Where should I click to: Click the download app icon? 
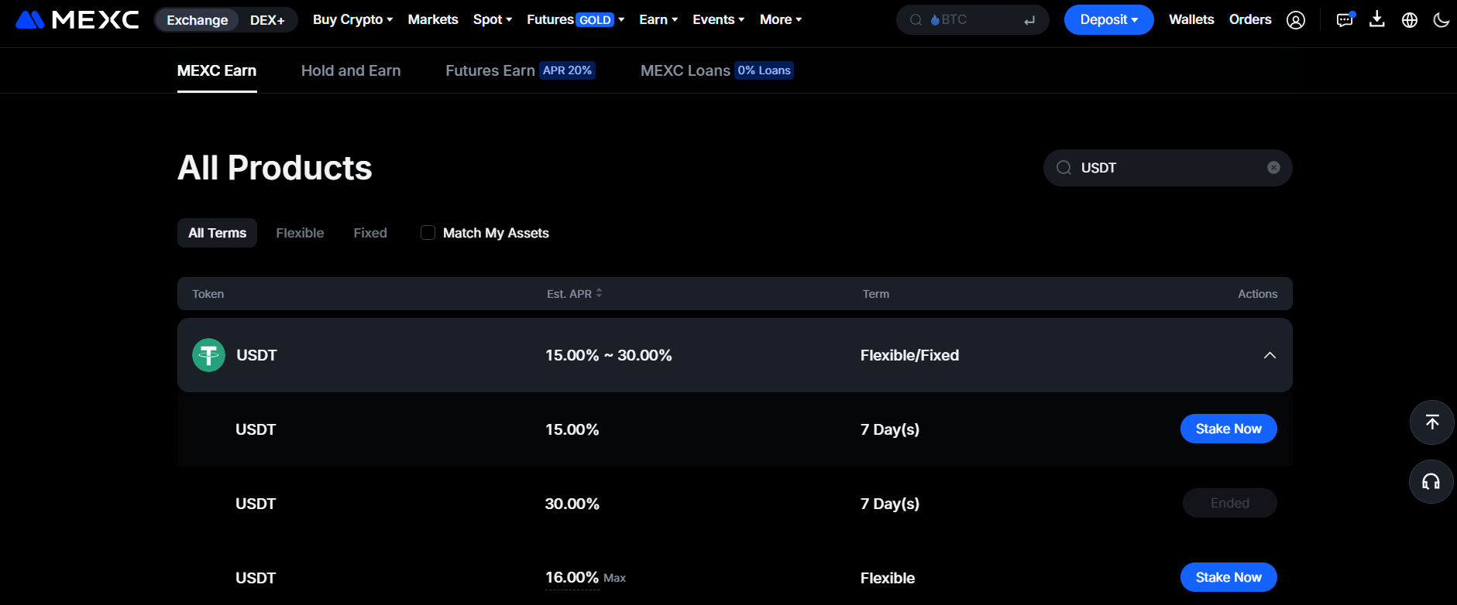pos(1376,19)
